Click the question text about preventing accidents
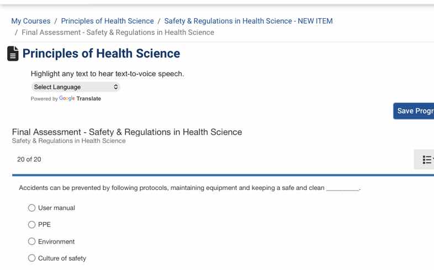434x270 pixels. pos(171,188)
